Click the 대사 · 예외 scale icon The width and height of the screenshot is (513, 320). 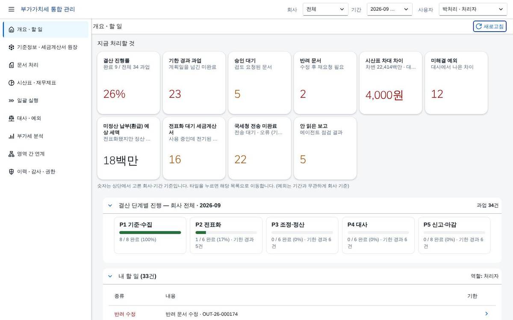pyautogui.click(x=11, y=118)
